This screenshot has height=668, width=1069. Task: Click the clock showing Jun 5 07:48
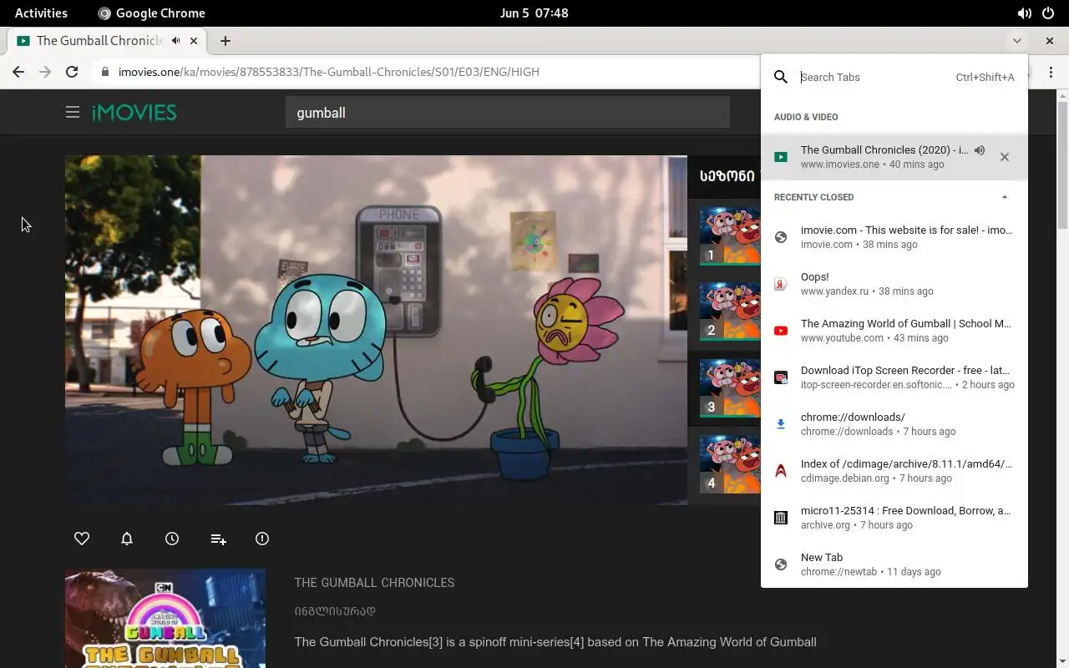coord(534,13)
